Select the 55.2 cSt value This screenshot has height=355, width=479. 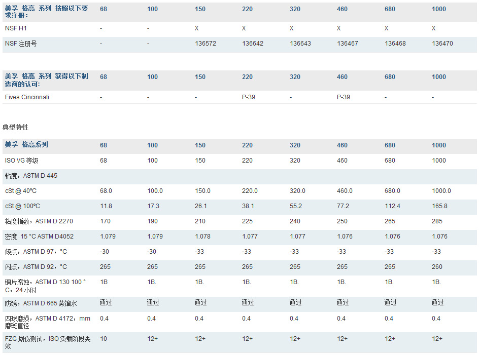point(296,206)
